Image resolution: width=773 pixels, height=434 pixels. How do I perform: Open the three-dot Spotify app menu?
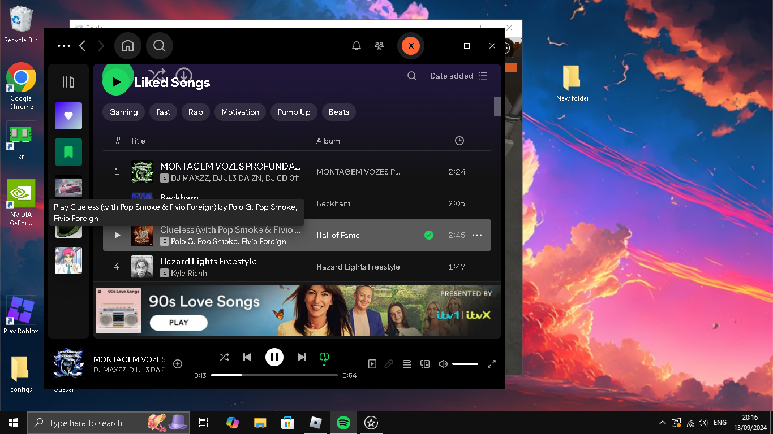click(x=64, y=46)
